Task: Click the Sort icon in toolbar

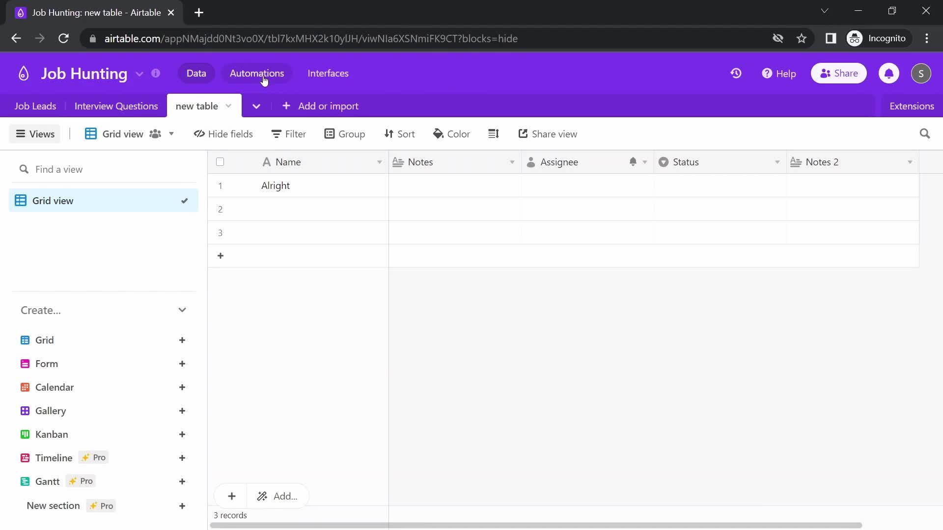Action: [x=399, y=134]
